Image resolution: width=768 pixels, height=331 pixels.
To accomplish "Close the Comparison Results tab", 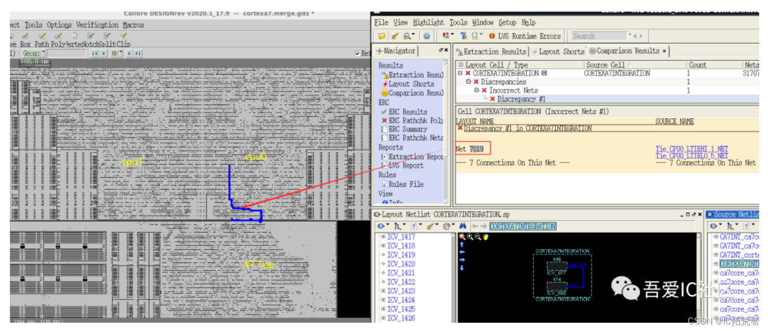I will coord(665,51).
